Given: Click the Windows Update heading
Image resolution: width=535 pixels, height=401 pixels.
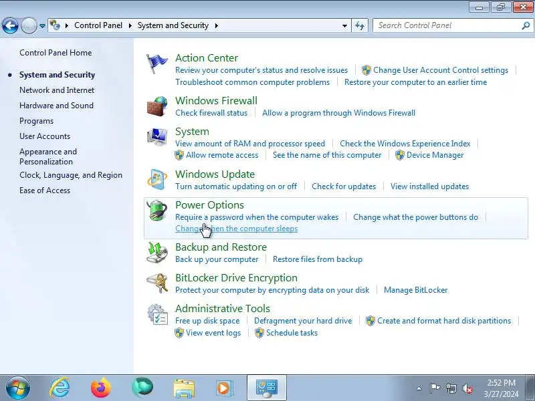Looking at the screenshot, I should [215, 174].
